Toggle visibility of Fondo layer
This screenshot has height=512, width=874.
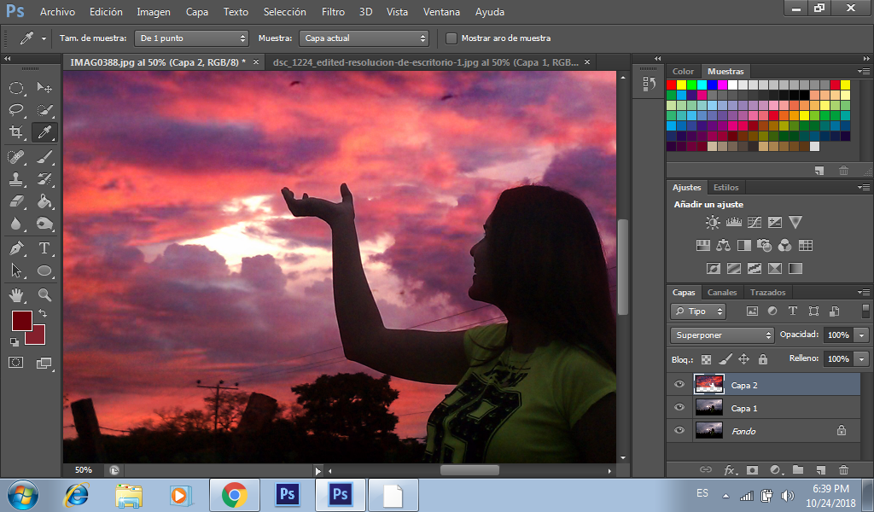[x=679, y=431]
